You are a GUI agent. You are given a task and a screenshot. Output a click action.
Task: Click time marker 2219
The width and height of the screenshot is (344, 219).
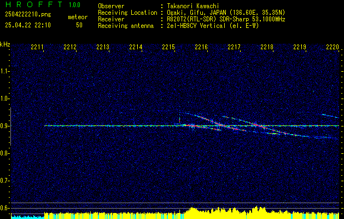tap(300, 47)
